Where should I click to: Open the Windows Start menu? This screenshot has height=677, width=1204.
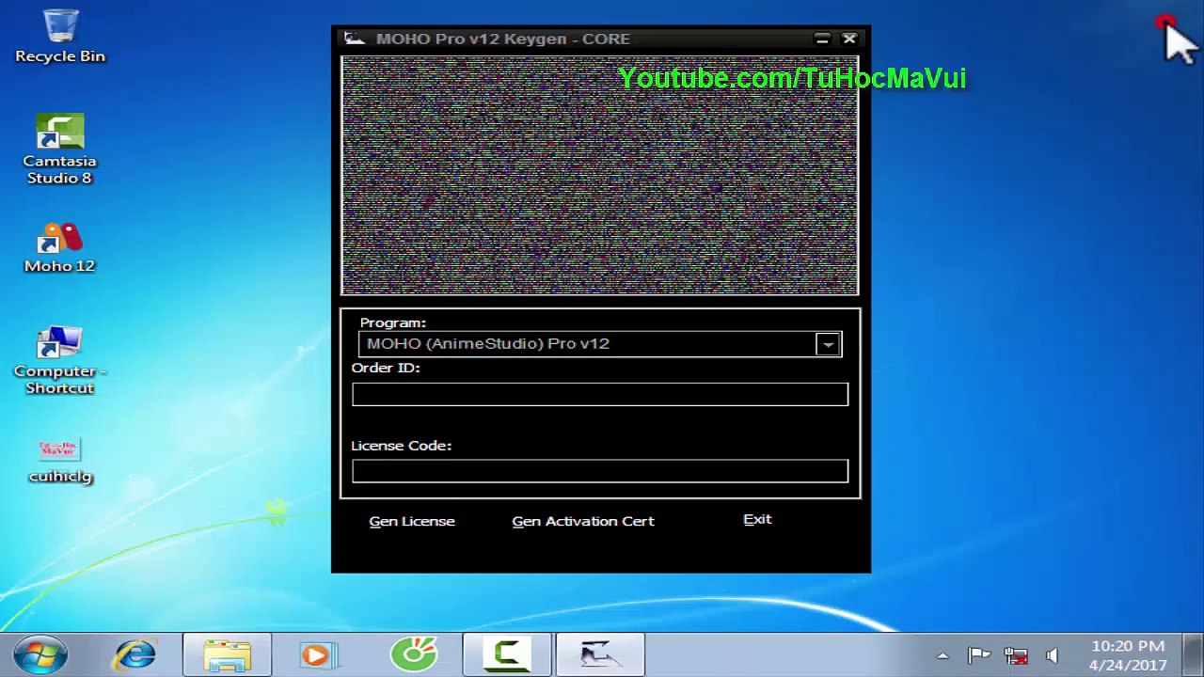40,654
